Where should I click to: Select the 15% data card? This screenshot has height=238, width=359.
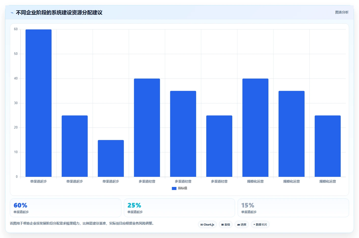tap(293, 208)
